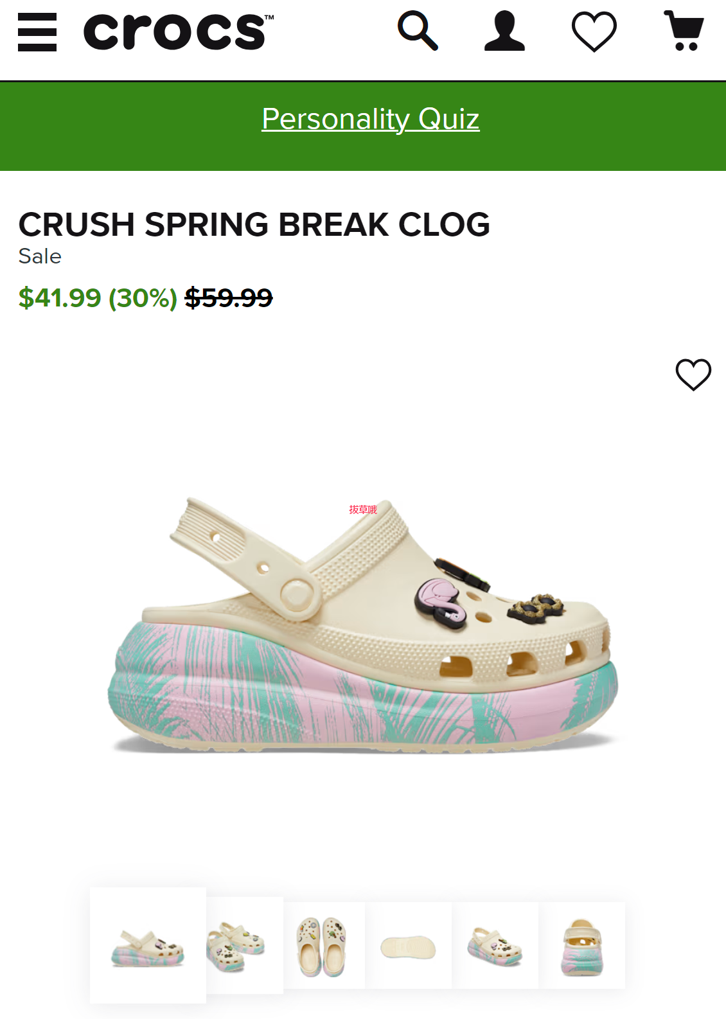Select the rear heel-view thumbnail

coord(582,945)
